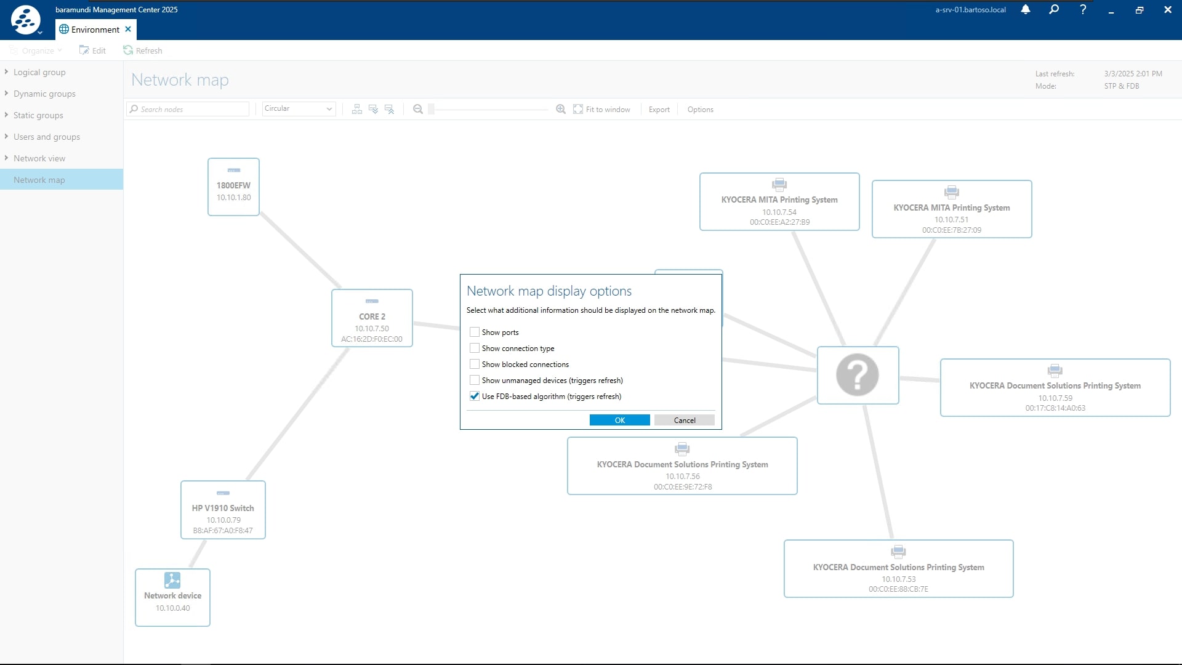1182x665 pixels.
Task: Cancel the display options dialog
Action: click(x=684, y=420)
